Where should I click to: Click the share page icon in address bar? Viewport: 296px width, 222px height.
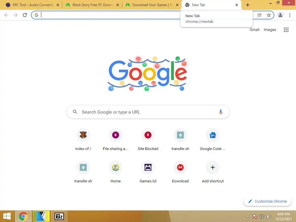click(x=260, y=15)
